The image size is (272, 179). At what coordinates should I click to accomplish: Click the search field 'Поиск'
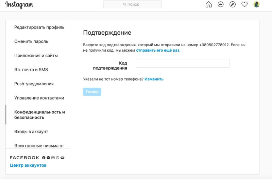click(x=132, y=4)
